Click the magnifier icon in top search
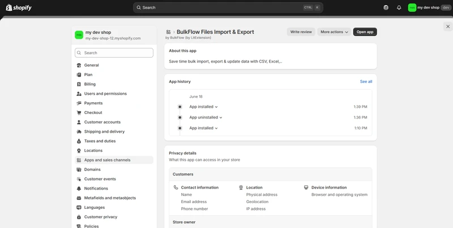This screenshot has width=453, height=228. [139, 8]
